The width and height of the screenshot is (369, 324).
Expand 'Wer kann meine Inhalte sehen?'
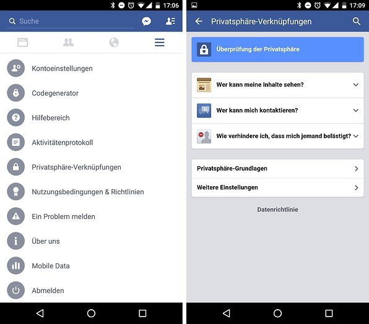point(278,85)
